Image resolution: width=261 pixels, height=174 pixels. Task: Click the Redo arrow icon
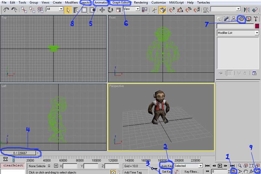(x=14, y=10)
